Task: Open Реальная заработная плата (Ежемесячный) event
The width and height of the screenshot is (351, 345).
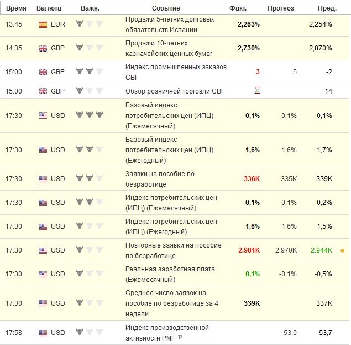Action: tap(170, 274)
